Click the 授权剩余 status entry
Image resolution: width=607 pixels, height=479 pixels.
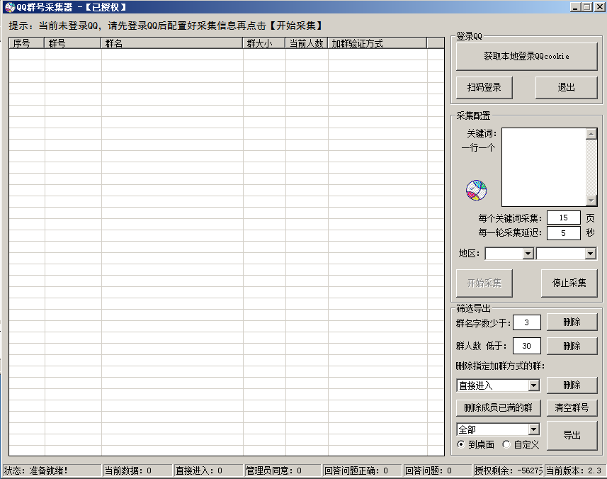coord(509,470)
